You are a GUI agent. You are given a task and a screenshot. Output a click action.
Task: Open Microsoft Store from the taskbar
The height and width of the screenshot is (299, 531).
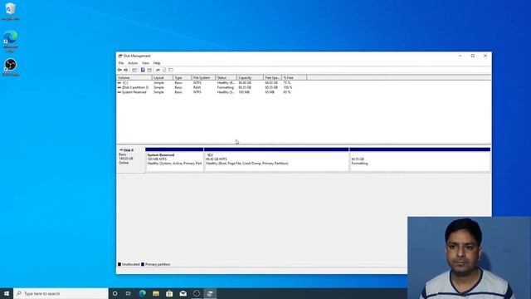(x=169, y=293)
